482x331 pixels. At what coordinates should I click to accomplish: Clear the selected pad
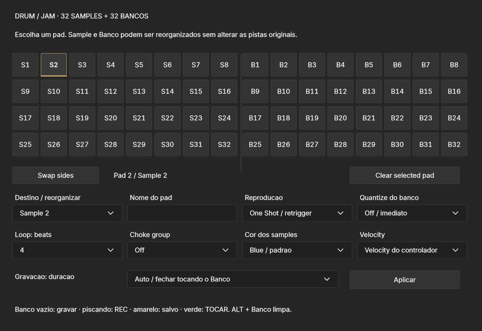[x=405, y=175]
